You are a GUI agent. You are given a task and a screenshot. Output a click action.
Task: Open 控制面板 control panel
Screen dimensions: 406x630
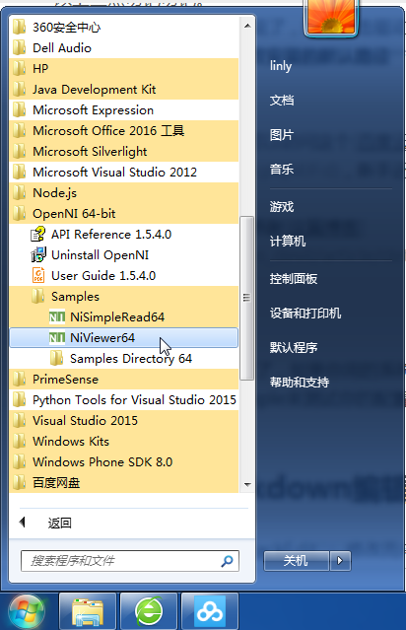click(294, 279)
